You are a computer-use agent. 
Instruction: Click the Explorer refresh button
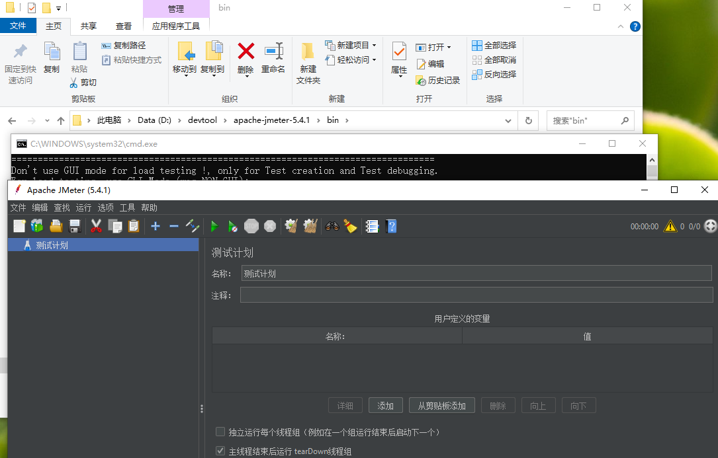click(x=529, y=120)
